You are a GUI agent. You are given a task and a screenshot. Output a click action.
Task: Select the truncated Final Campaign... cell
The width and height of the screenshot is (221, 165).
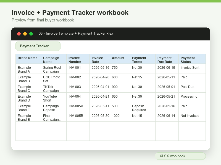pyautogui.click(x=54, y=117)
